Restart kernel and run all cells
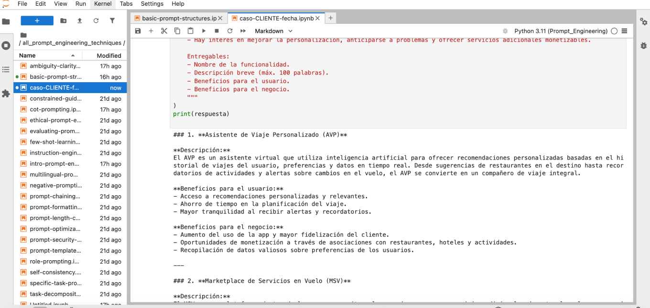Image resolution: width=650 pixels, height=308 pixels. 243,31
